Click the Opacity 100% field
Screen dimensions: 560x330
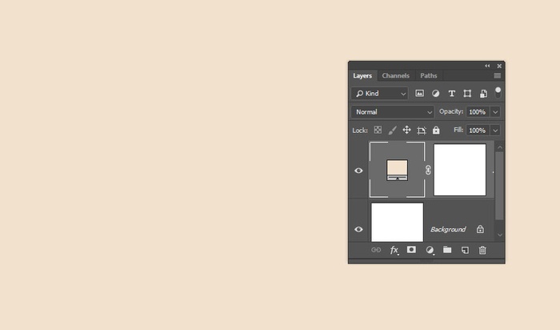pyautogui.click(x=478, y=112)
